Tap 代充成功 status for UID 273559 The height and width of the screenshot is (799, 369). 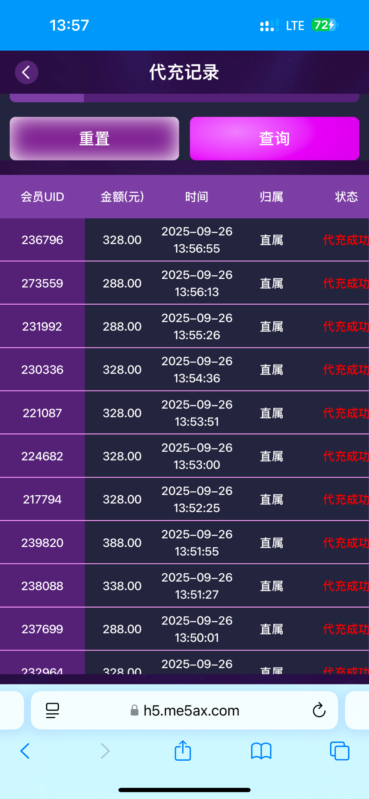(346, 283)
